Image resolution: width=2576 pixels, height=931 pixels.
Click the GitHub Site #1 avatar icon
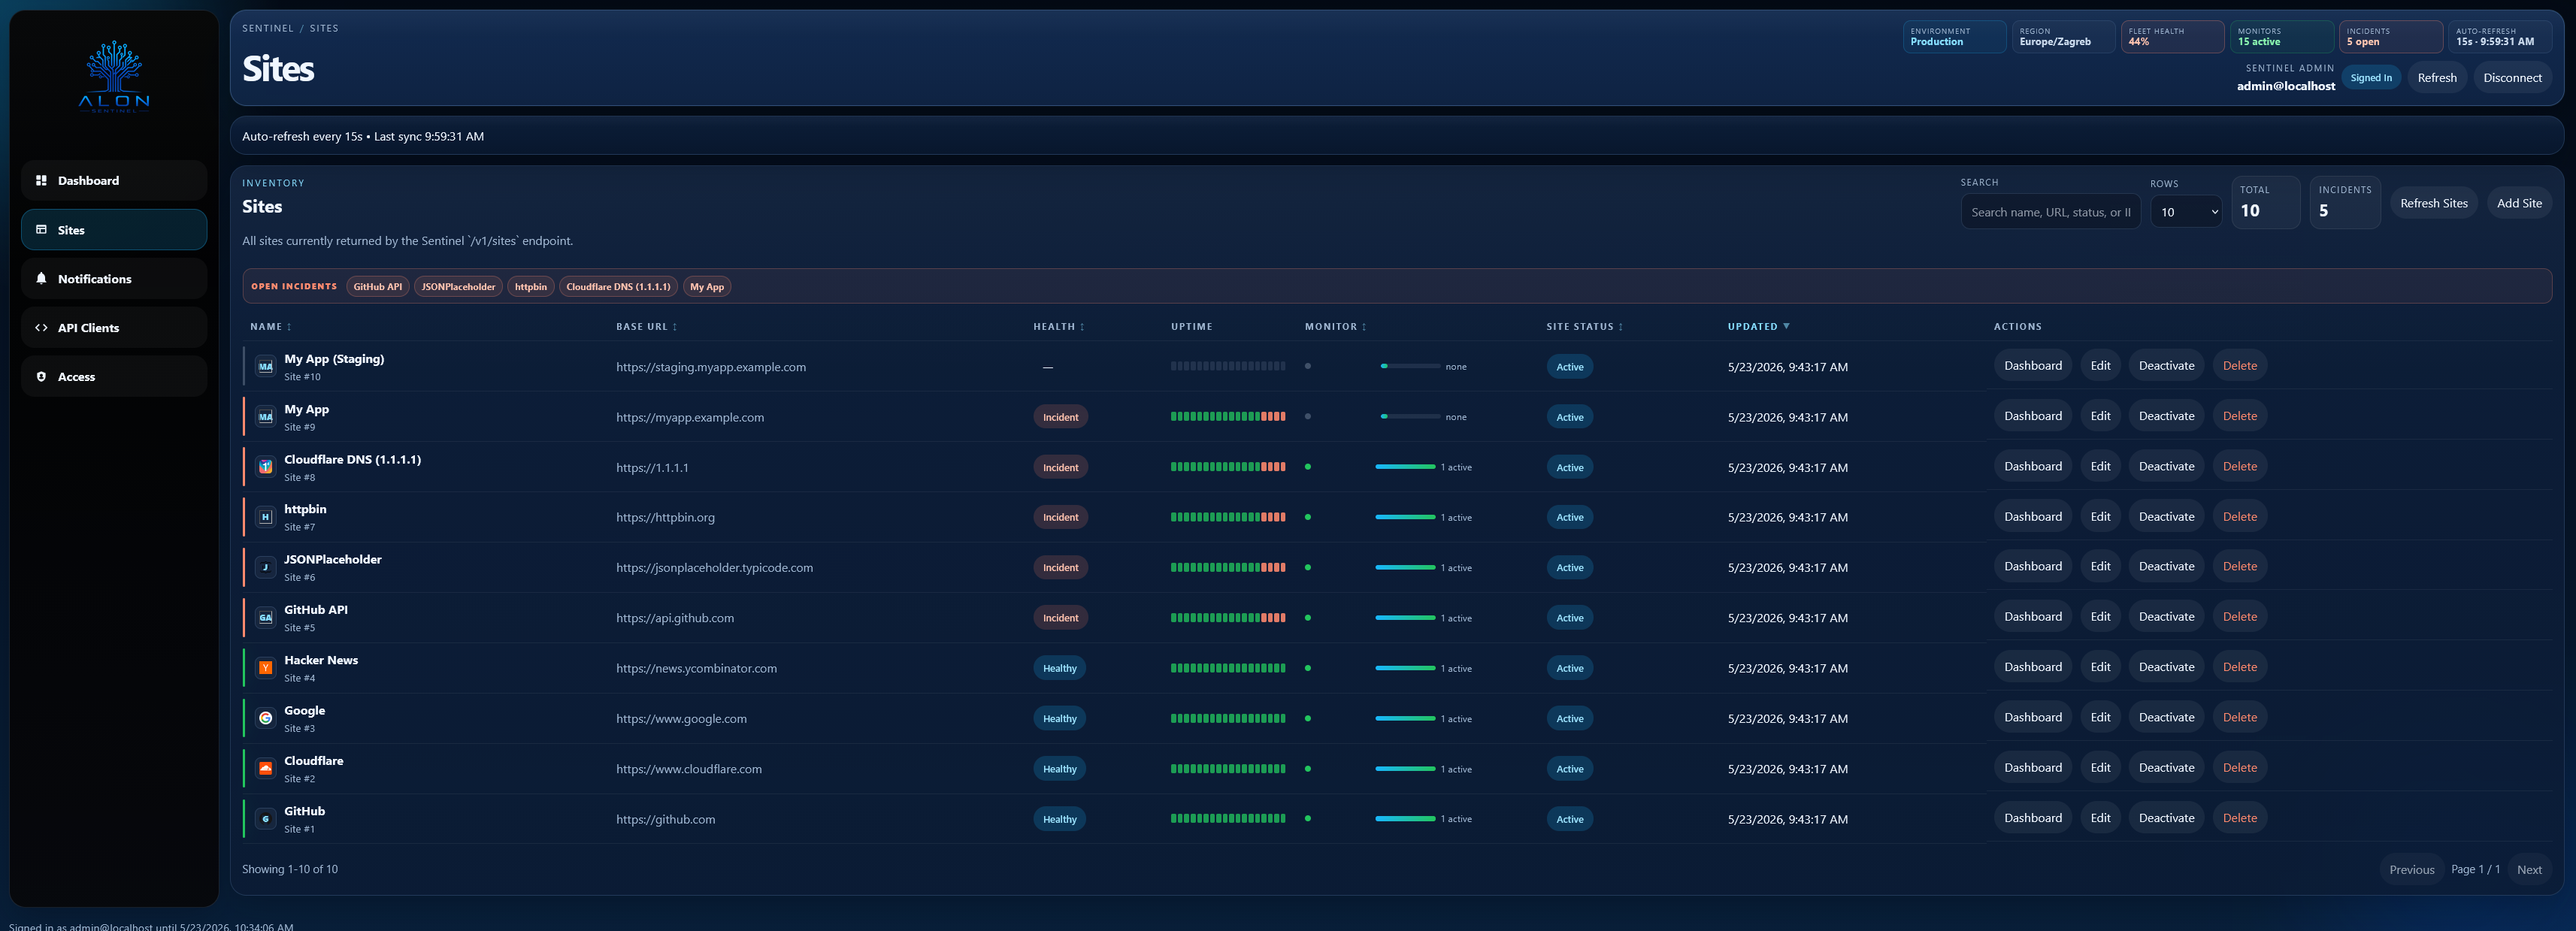tap(265, 818)
